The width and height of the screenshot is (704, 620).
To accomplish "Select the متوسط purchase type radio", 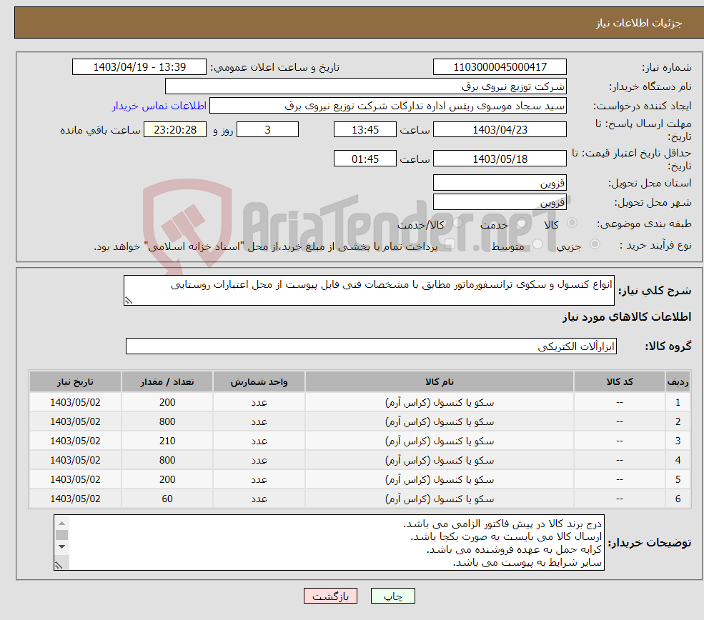I will tap(537, 244).
